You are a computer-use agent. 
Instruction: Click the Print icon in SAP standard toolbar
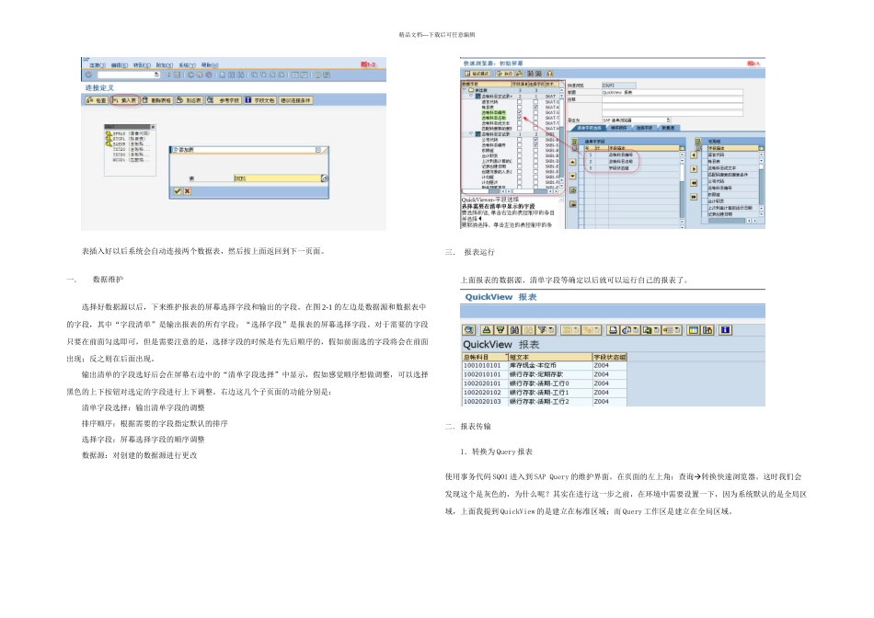(223, 74)
